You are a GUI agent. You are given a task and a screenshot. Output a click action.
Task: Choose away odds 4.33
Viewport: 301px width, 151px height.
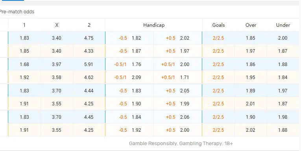pos(89,51)
